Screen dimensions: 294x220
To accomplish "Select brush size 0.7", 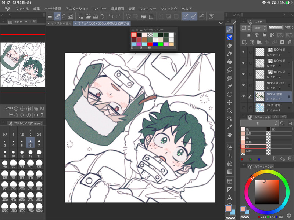I will coord(5,132).
